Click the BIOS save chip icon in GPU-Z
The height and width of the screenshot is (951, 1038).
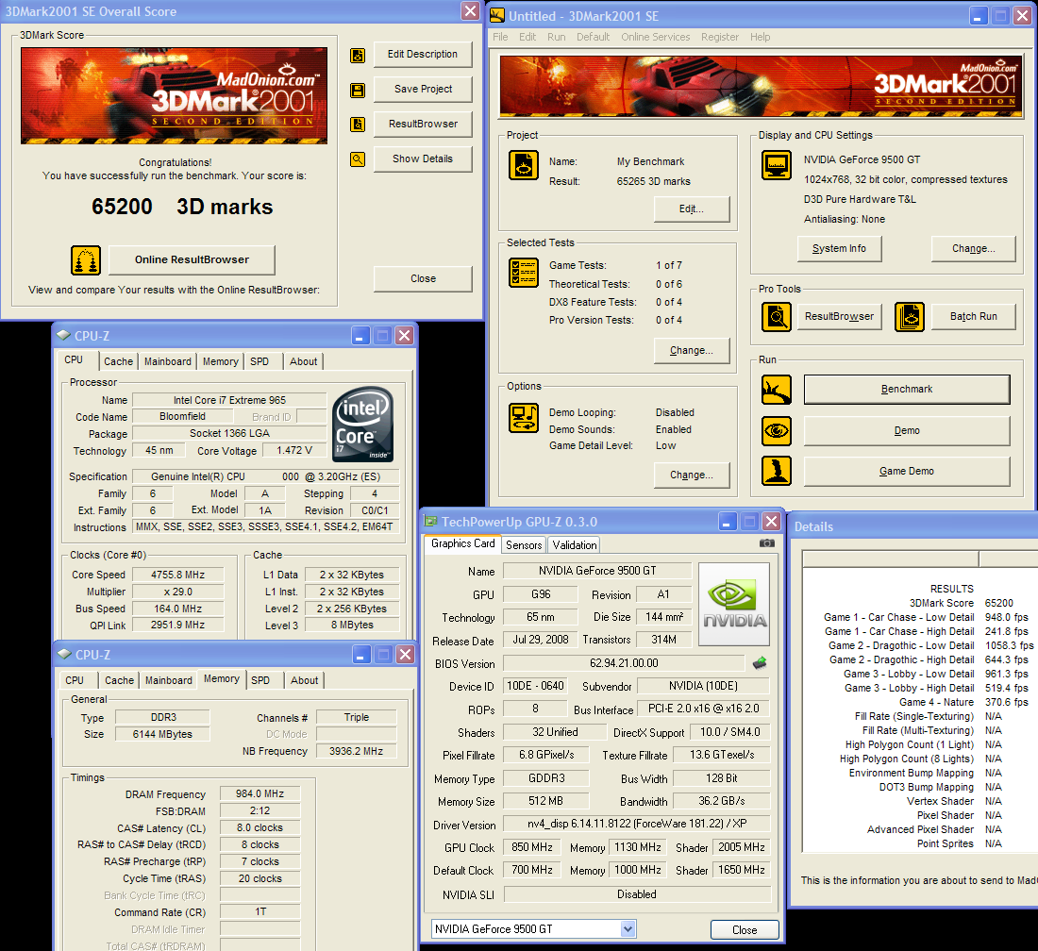(760, 662)
